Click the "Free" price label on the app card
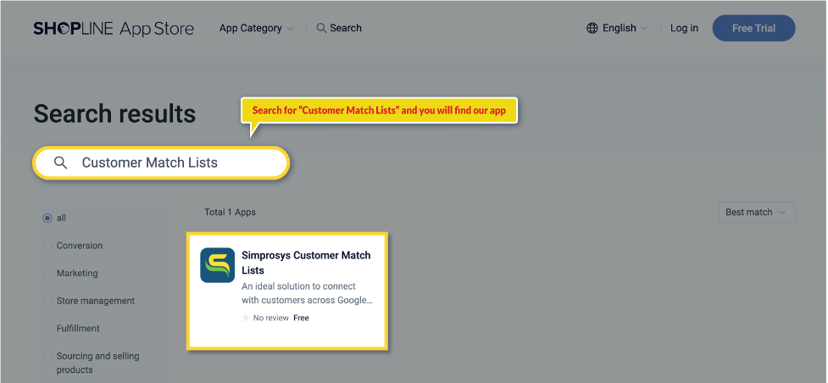 (x=301, y=318)
